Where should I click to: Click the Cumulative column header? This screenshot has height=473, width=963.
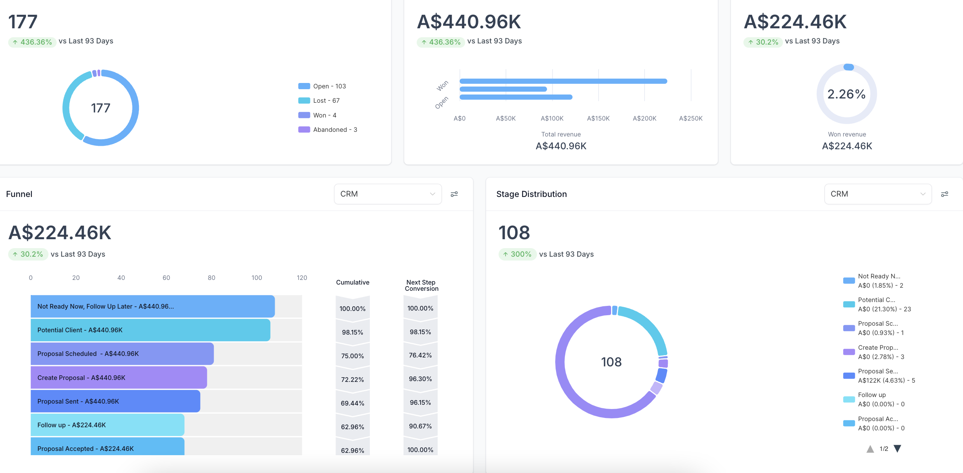[x=352, y=282]
